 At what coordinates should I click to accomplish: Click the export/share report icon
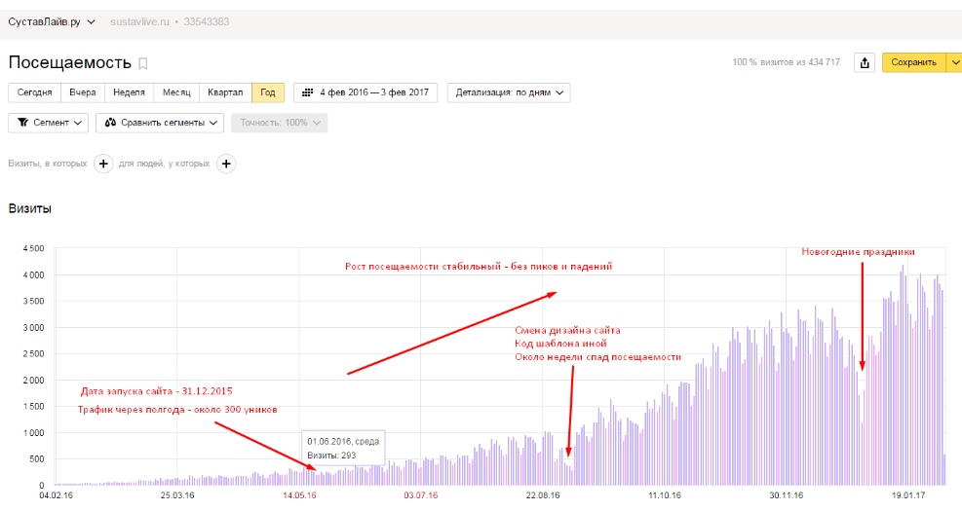tap(865, 62)
